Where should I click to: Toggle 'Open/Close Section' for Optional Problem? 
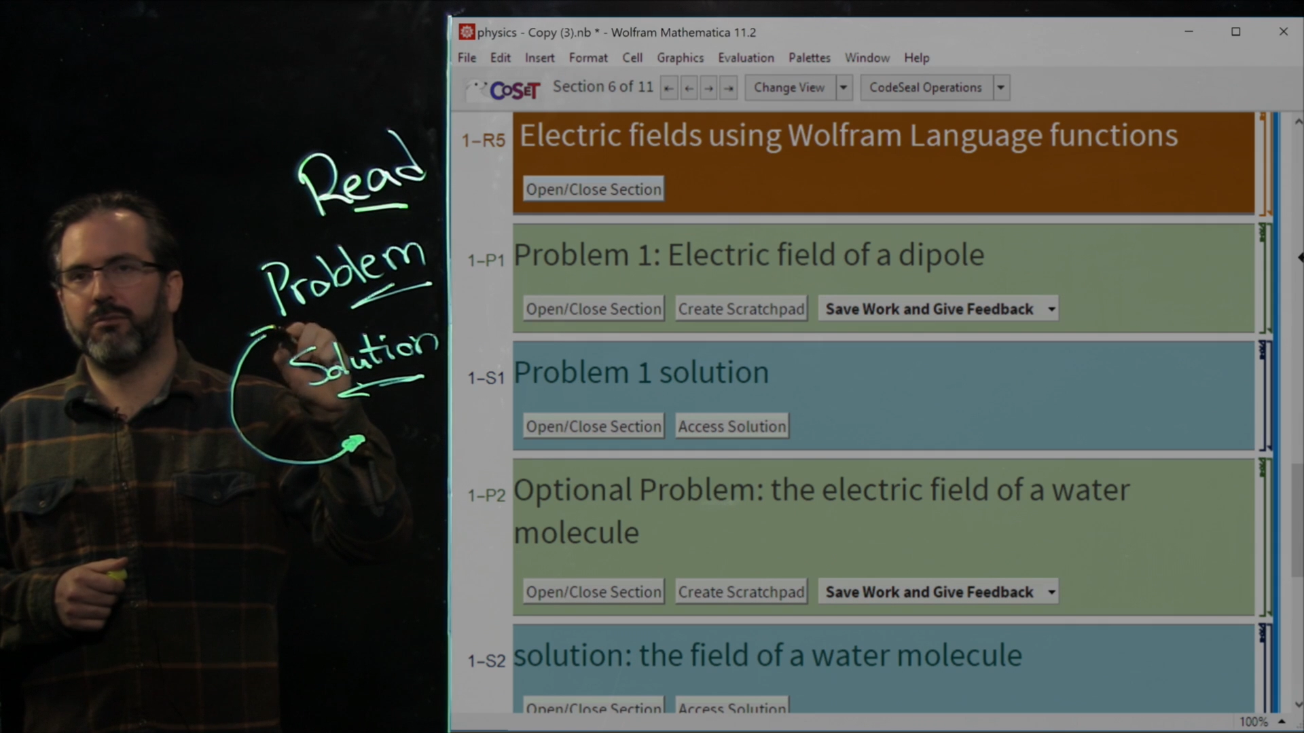594,590
